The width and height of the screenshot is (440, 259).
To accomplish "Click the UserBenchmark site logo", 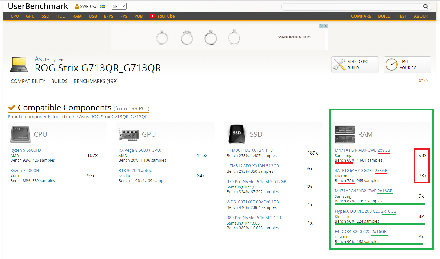I will 38,6.
